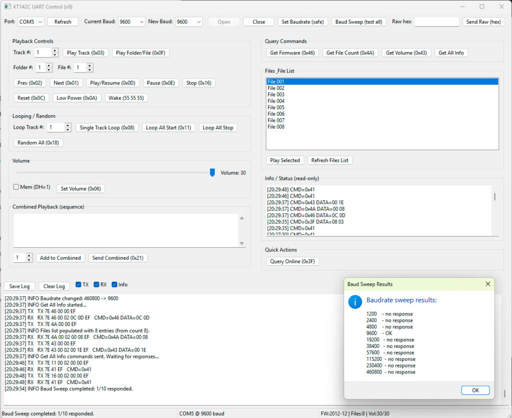
Task: Increment the Track number spinner
Action: (x=55, y=51)
